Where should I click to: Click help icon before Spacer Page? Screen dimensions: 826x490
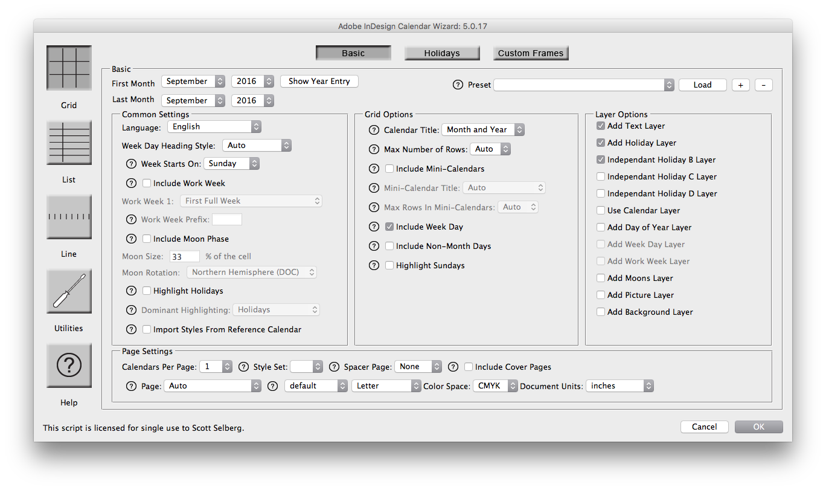[334, 367]
